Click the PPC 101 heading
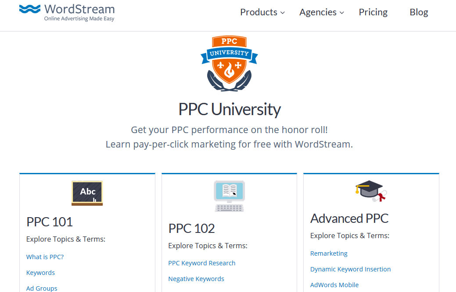 coord(50,222)
